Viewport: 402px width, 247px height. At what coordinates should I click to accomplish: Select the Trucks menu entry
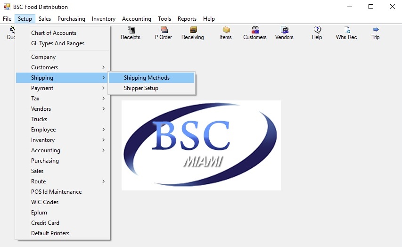pos(63,119)
